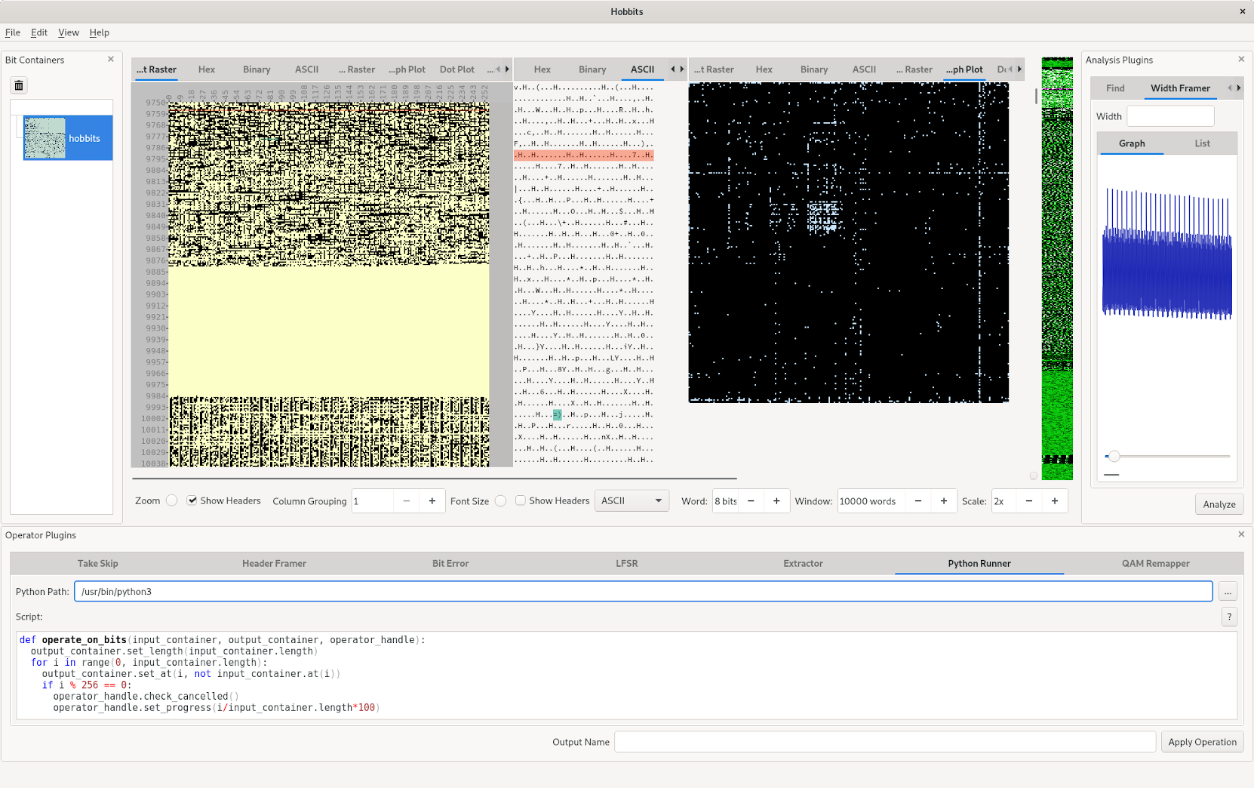Open the Header Framer operator tab
The image size is (1254, 788).
(x=275, y=564)
